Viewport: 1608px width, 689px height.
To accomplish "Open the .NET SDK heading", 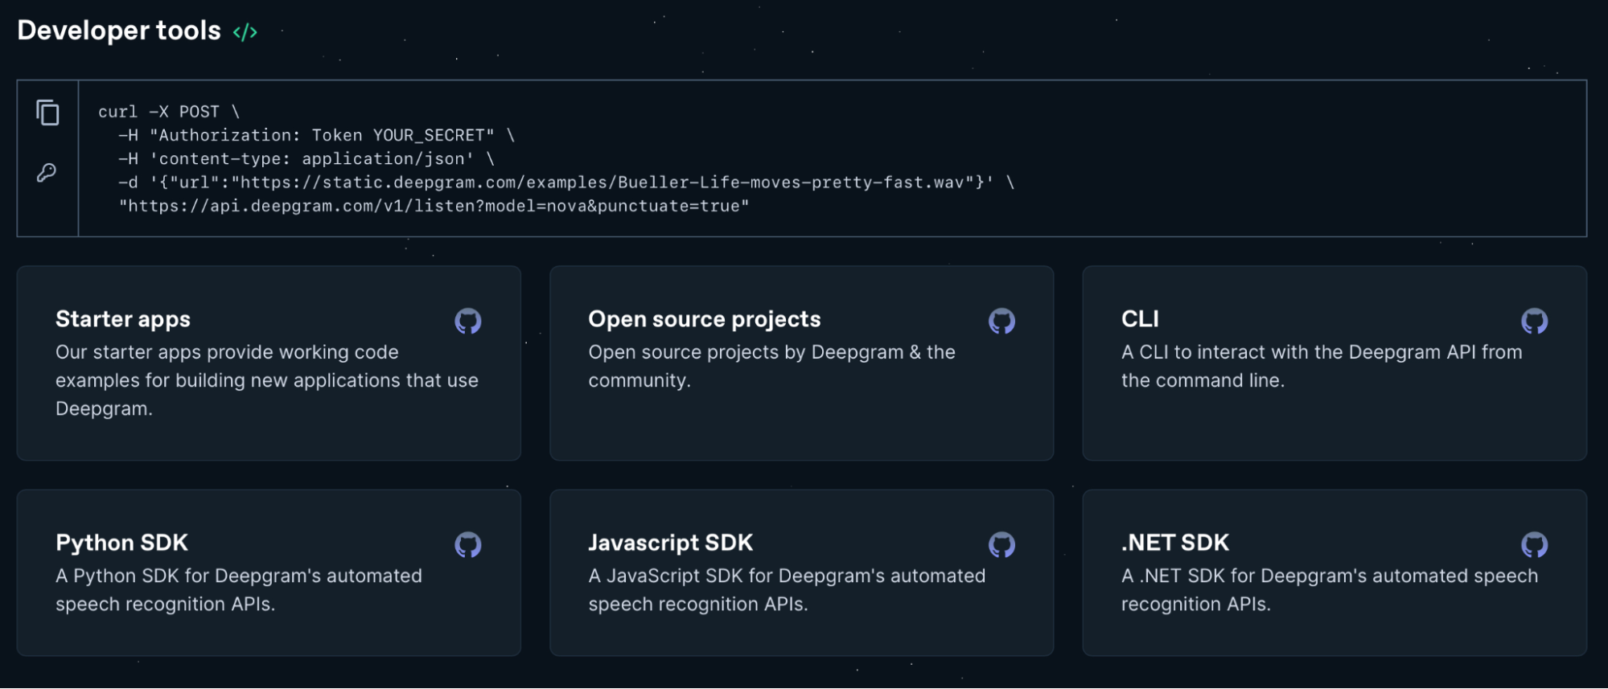I will (1175, 543).
